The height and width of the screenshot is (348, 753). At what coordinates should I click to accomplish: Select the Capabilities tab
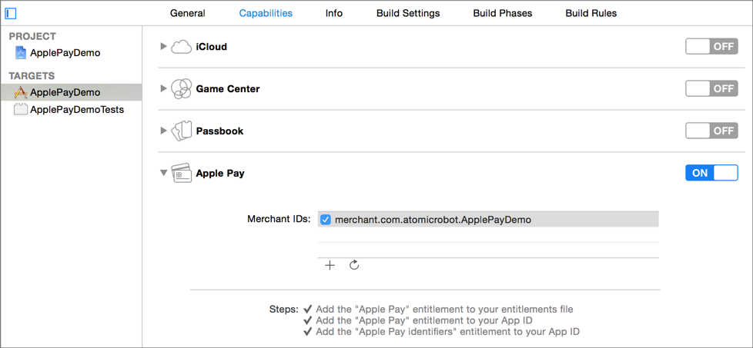266,13
